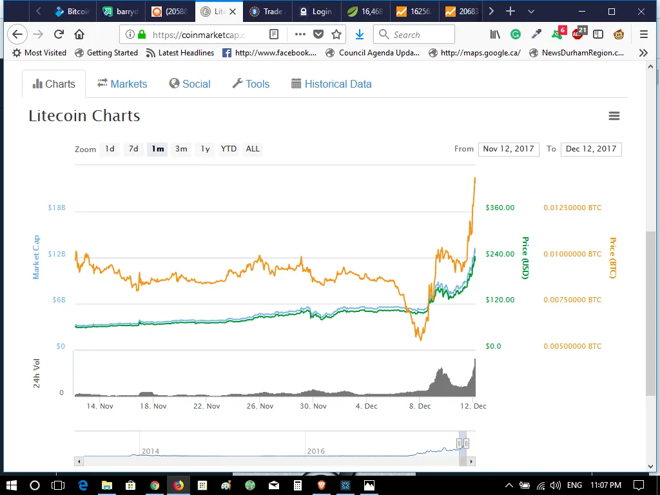Click navigator scroll left arrow

pos(79,461)
